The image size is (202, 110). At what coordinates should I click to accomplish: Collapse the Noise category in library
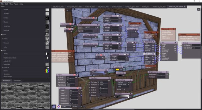[2, 35]
